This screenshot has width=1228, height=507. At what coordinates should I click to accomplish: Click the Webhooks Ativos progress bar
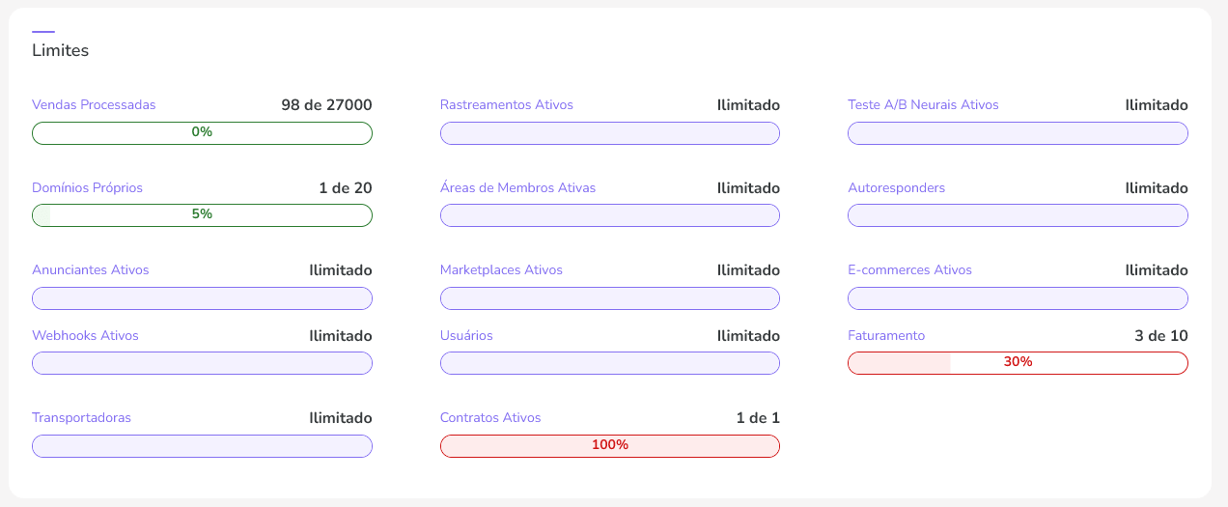click(202, 363)
